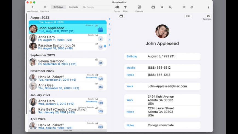Select Paradise Easton (co=0) entry
238x134 pixels.
click(68, 46)
